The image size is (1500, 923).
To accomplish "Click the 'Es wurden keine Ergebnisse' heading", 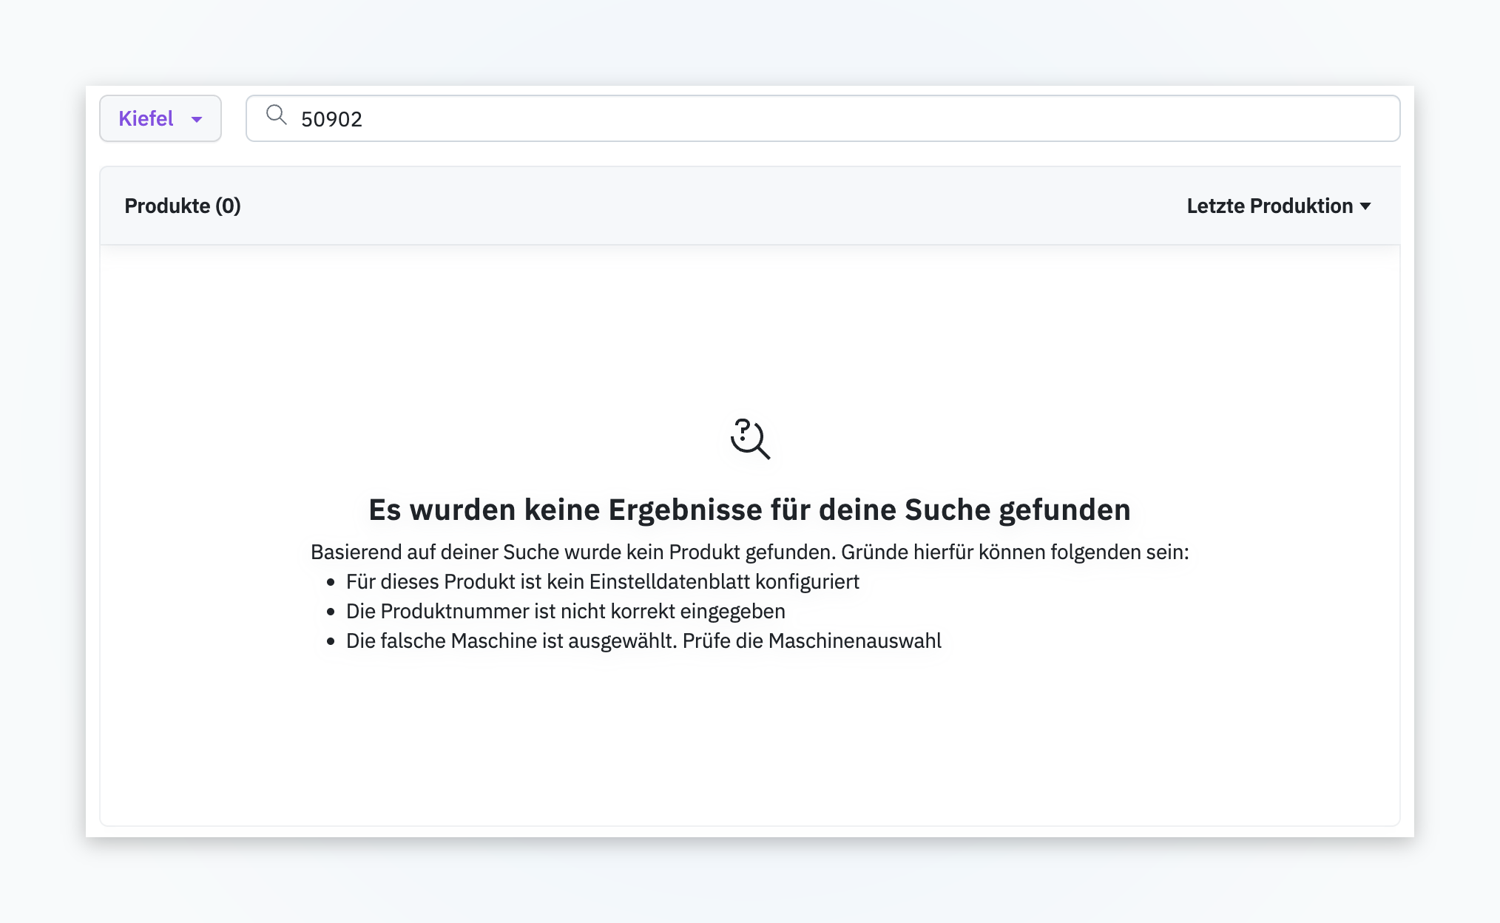I will (749, 510).
